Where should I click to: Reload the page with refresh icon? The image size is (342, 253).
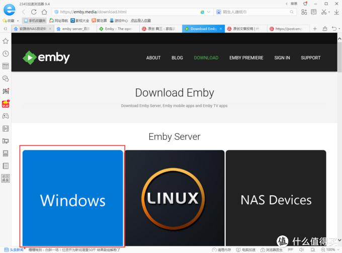[x=34, y=12]
